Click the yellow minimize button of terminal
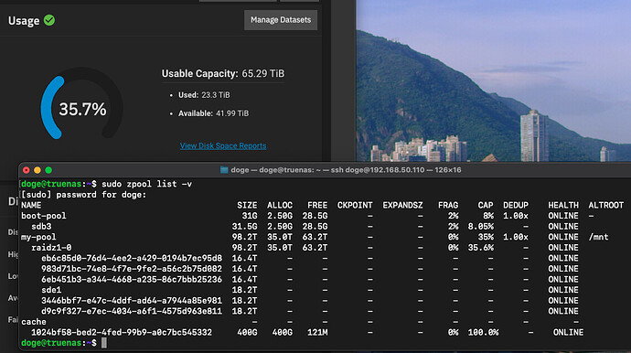The width and height of the screenshot is (631, 353). (x=37, y=170)
